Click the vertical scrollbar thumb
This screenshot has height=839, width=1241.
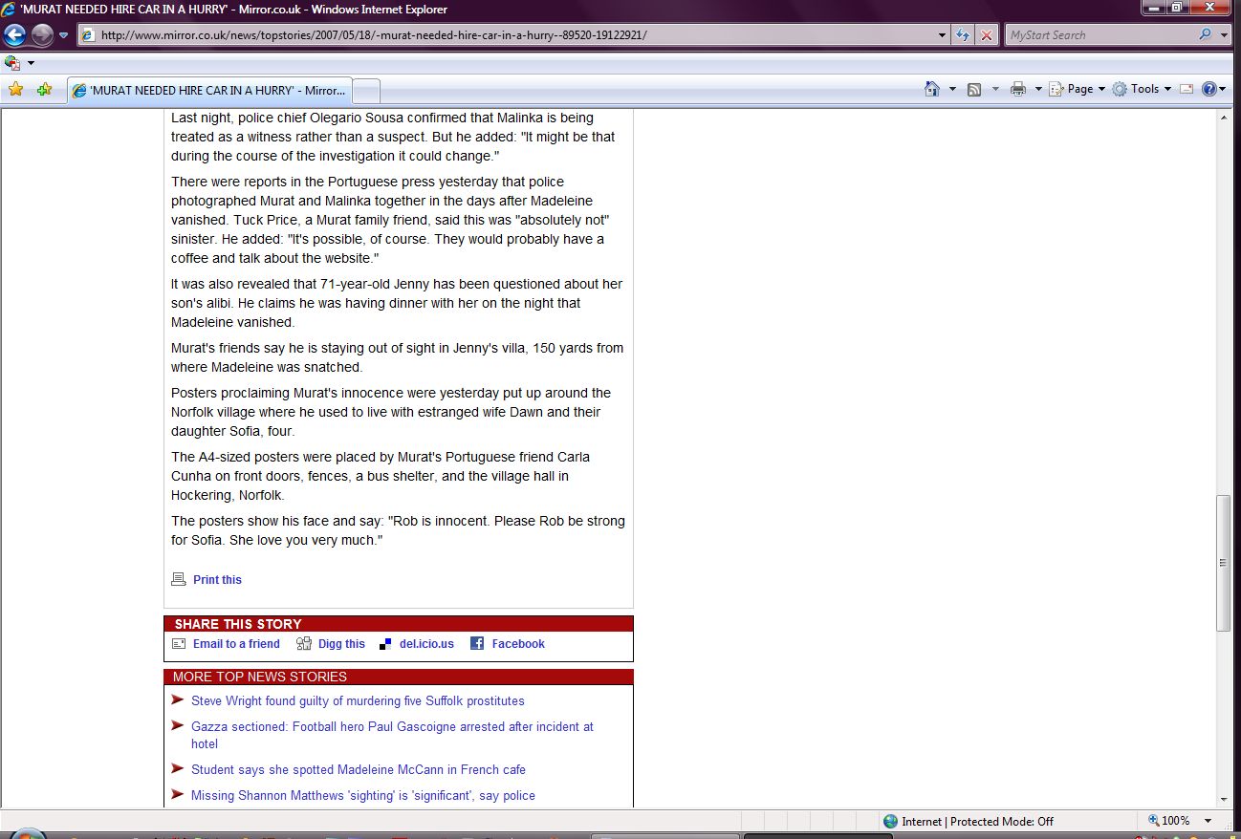tap(1223, 563)
